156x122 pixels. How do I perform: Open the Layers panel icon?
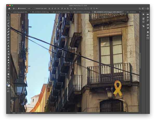point(148,32)
